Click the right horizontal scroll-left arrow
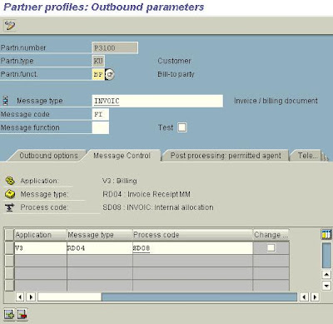 304,297
